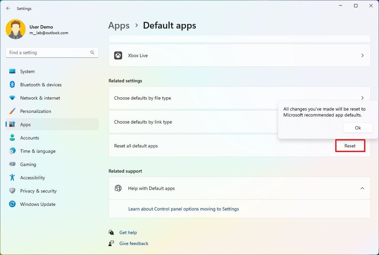Expand the Xbox Live entry
This screenshot has width=379, height=255.
(362, 55)
